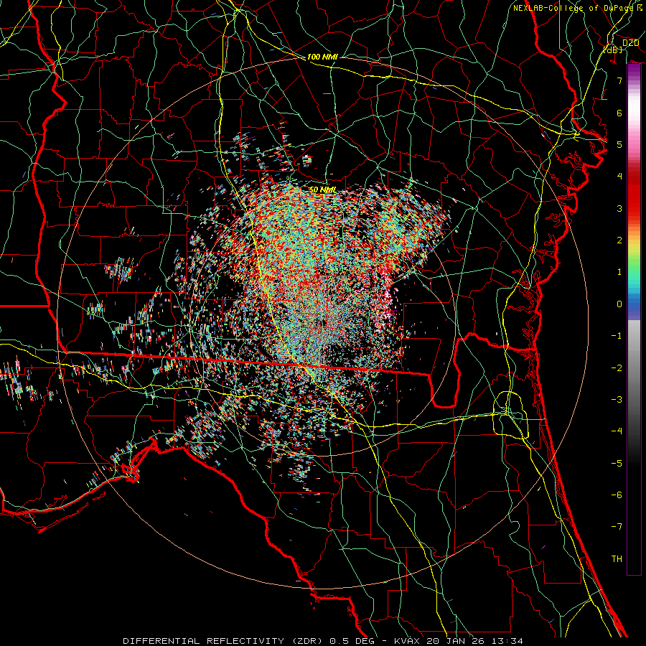Image resolution: width=646 pixels, height=646 pixels.
Task: Click the [dB] units label
Action: coord(613,50)
